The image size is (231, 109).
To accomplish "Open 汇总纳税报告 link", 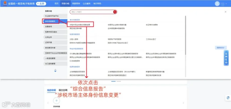I will tap(75, 61).
